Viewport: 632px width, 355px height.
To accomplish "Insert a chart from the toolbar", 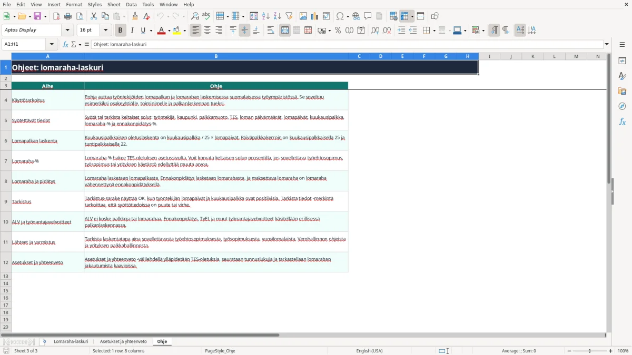I will pyautogui.click(x=315, y=16).
